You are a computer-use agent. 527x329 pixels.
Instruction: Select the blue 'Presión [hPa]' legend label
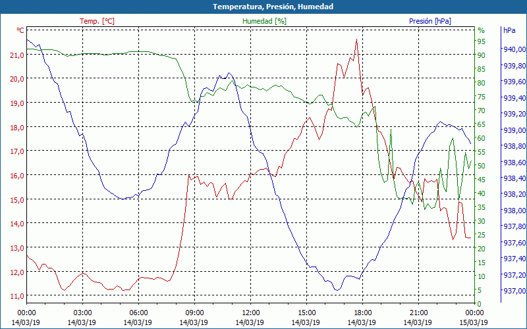pos(430,21)
